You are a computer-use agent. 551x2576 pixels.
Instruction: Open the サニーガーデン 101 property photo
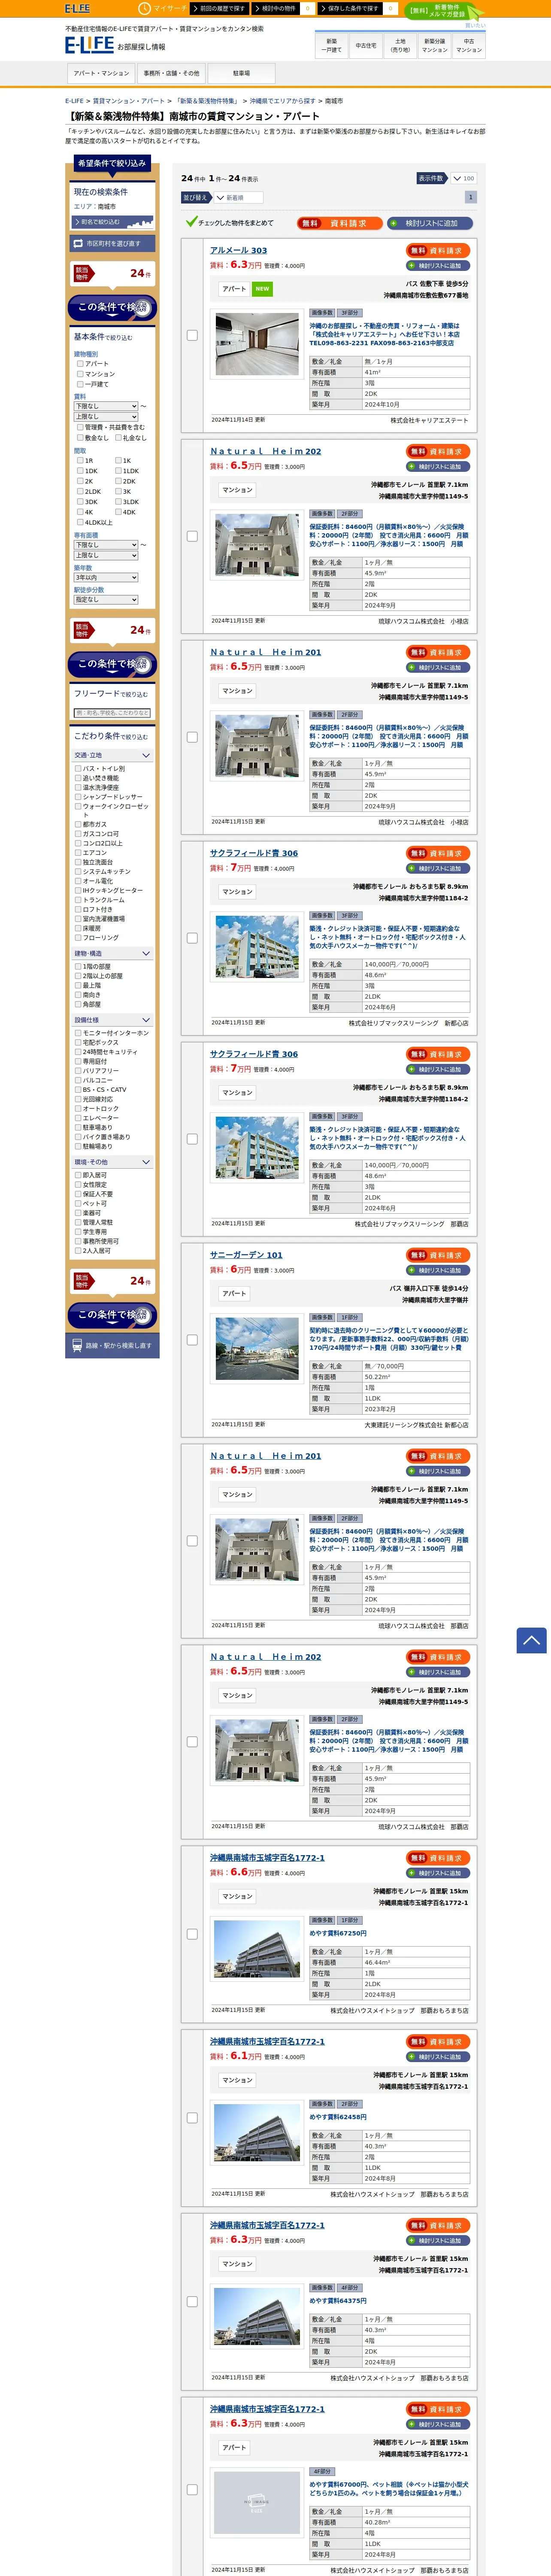pos(257,1348)
